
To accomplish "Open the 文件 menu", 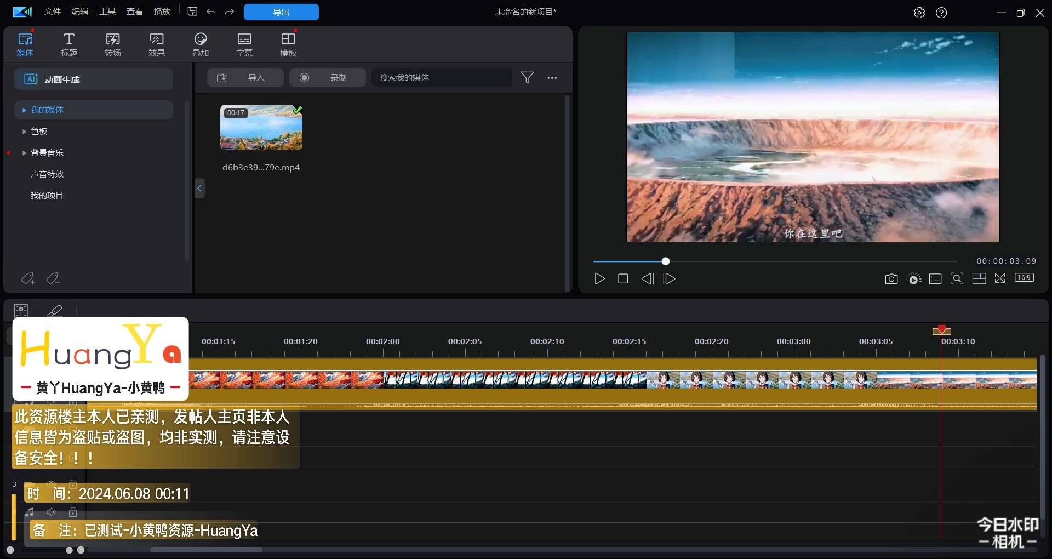I will pyautogui.click(x=53, y=12).
